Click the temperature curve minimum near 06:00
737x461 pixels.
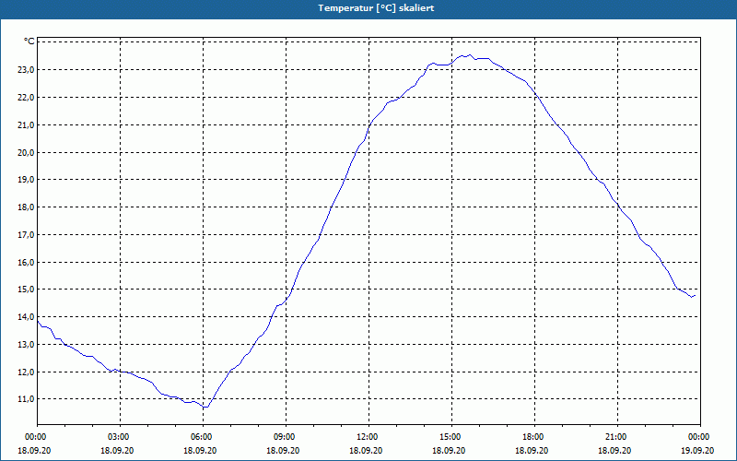205,407
